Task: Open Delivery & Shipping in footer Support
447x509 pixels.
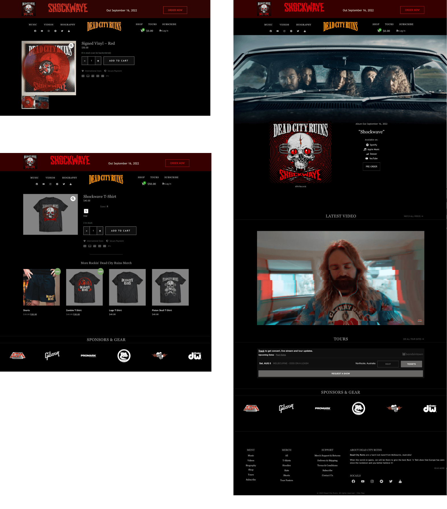Action: pos(328,461)
